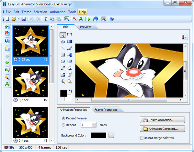Click the Cut scissors icon

pyautogui.click(x=46, y=19)
